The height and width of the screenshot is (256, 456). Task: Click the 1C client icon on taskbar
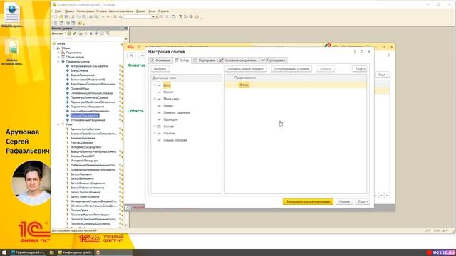[x=98, y=252]
